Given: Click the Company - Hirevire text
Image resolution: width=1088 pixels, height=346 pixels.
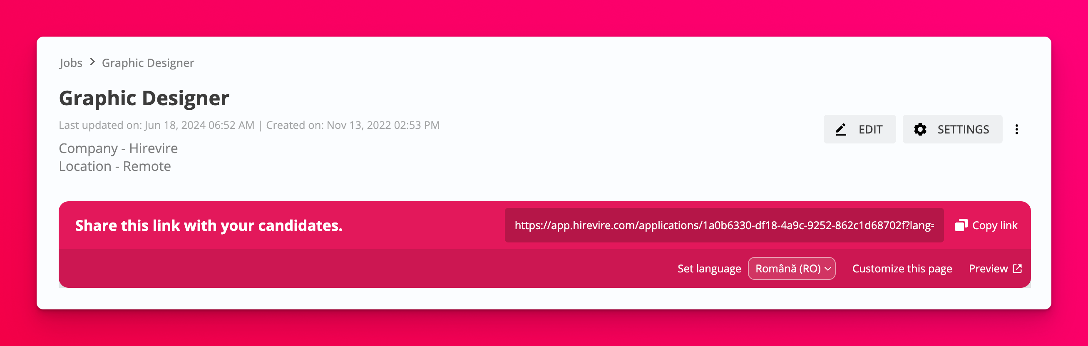Looking at the screenshot, I should pyautogui.click(x=118, y=148).
